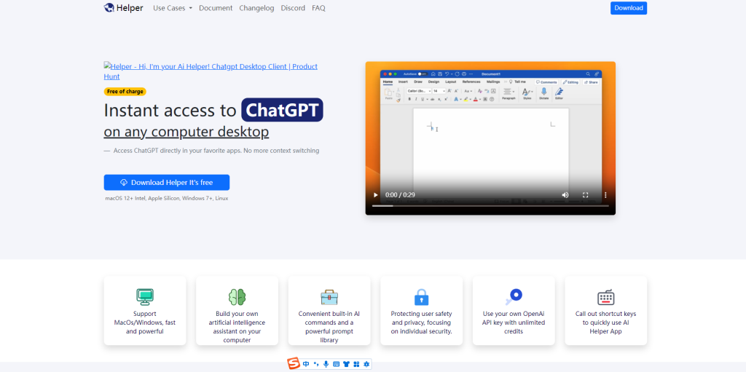
Task: Toggle the punctuation mode on the IME bar
Action: pos(316,365)
